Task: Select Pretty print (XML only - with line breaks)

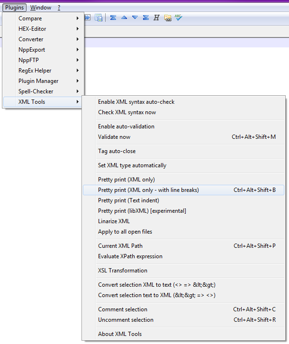Action: click(x=183, y=190)
